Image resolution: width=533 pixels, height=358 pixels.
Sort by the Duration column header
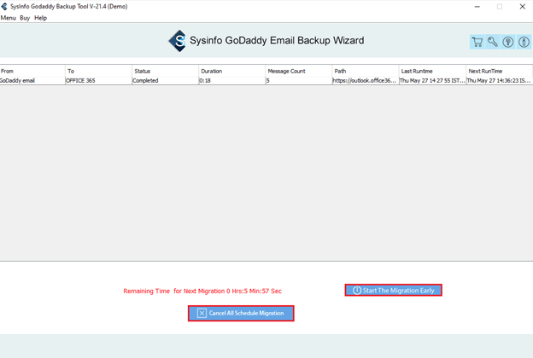click(x=231, y=71)
